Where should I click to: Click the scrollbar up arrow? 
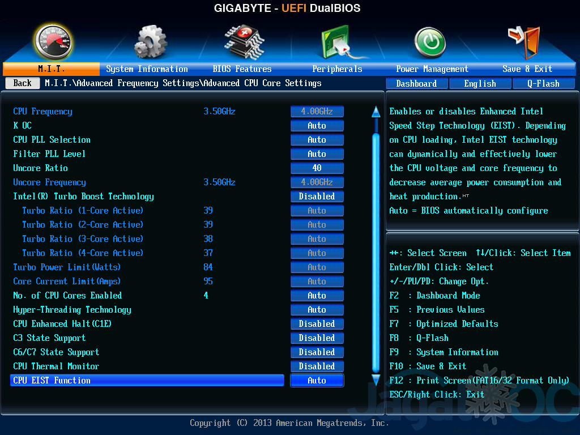376,112
